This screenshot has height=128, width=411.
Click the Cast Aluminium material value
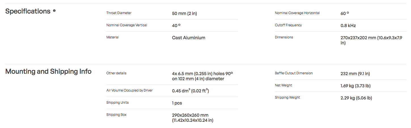click(188, 38)
